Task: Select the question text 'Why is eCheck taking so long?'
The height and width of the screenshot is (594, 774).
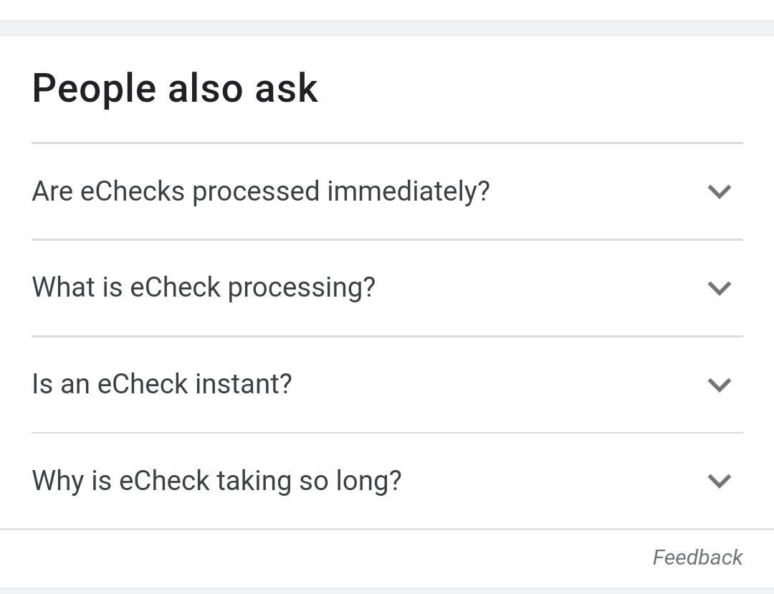Action: (x=216, y=481)
